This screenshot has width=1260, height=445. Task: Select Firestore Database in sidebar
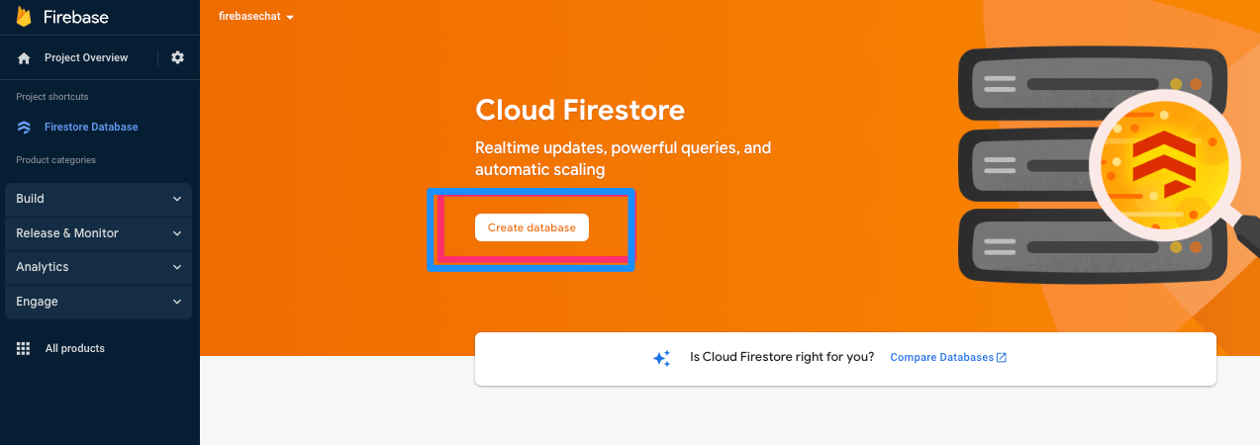coord(91,128)
